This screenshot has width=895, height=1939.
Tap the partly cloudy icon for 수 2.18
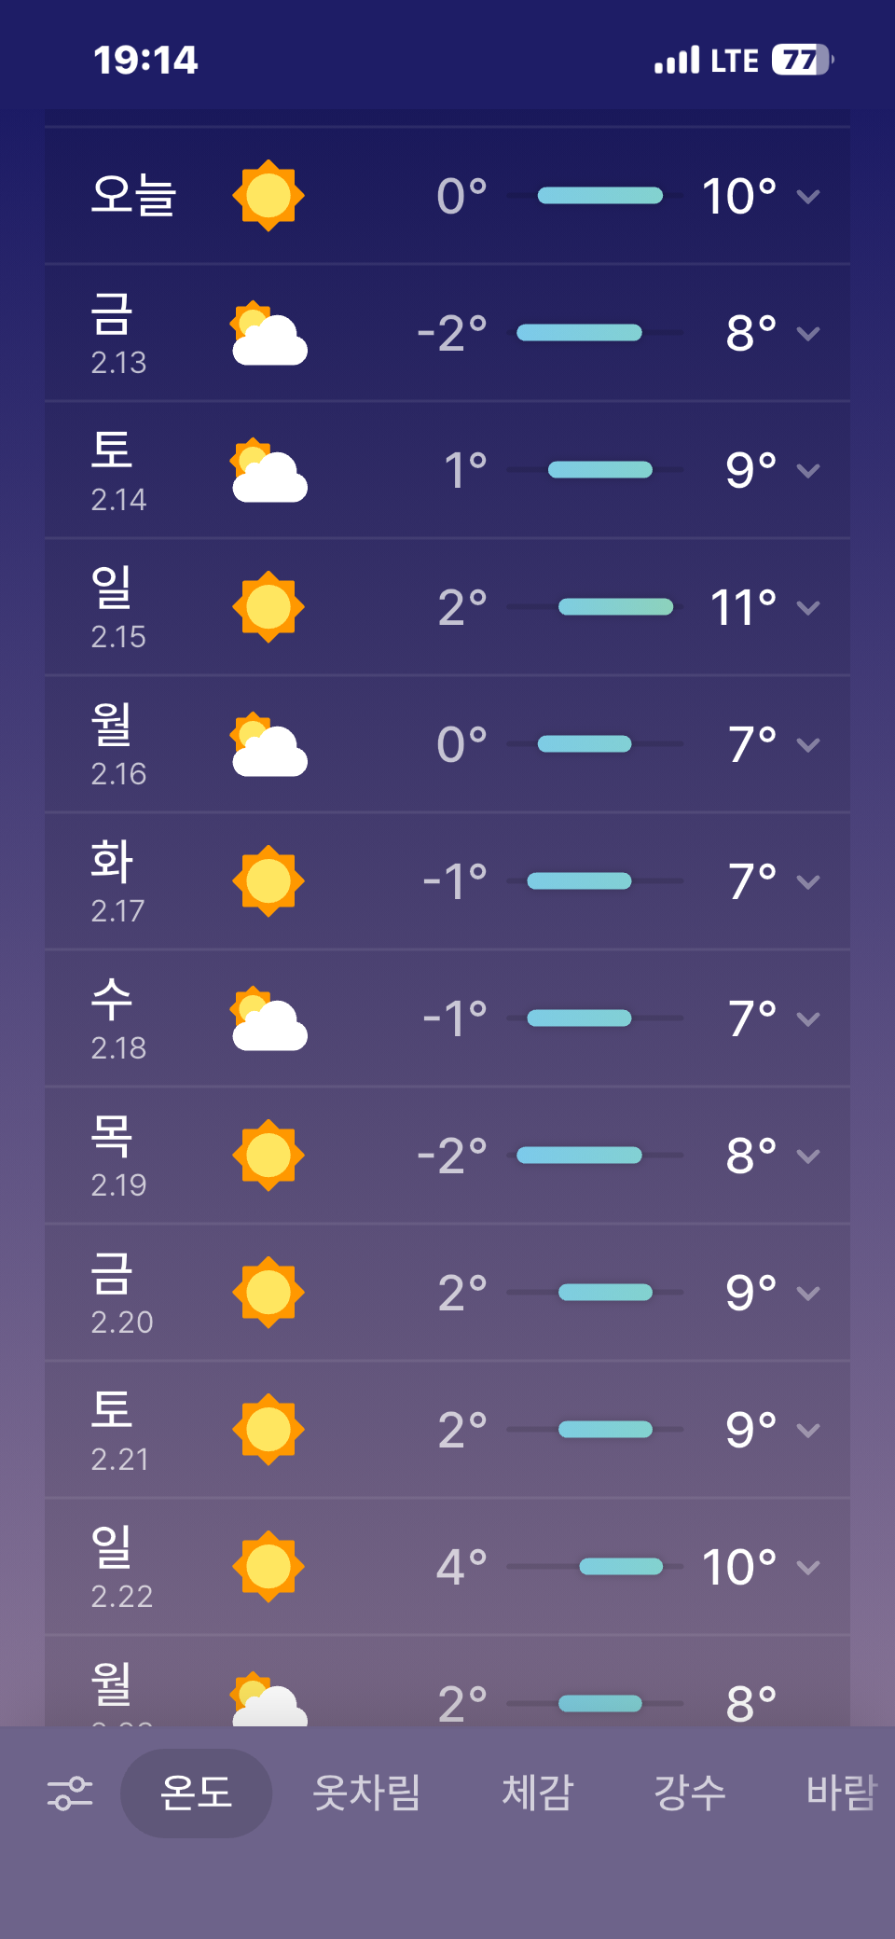pos(268,1018)
